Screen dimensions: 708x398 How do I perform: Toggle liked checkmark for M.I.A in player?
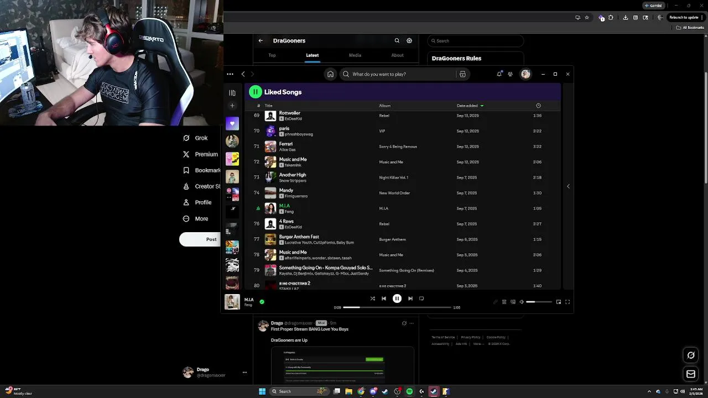[x=262, y=302]
